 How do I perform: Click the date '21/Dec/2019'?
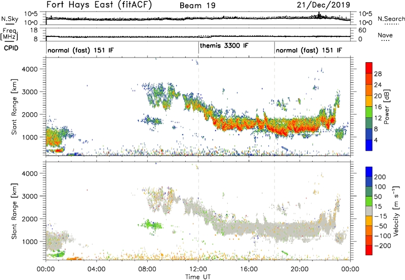click(x=323, y=5)
